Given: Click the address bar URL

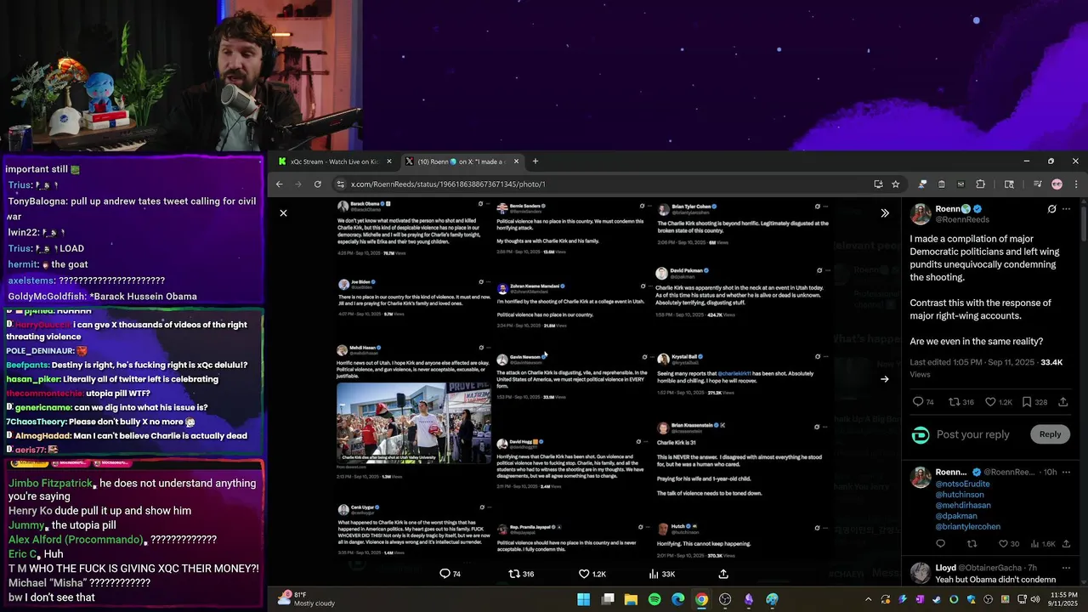Looking at the screenshot, I should tap(448, 184).
